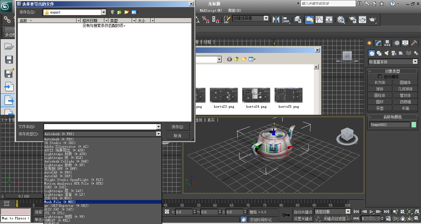Click the 茶壶 teapot creation button

point(380,108)
